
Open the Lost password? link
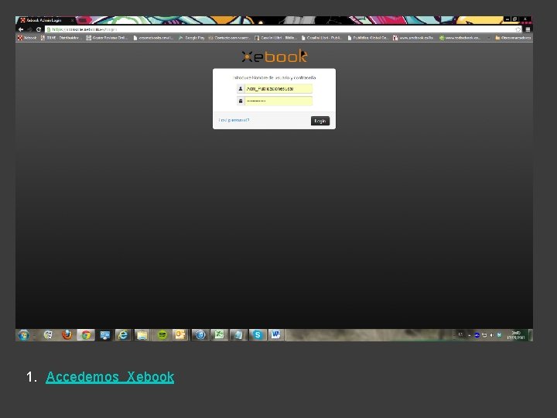pos(234,120)
